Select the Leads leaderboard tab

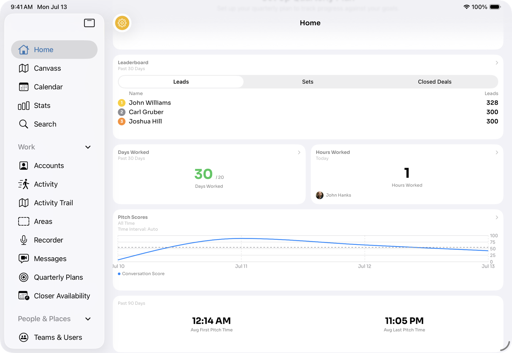[181, 82]
